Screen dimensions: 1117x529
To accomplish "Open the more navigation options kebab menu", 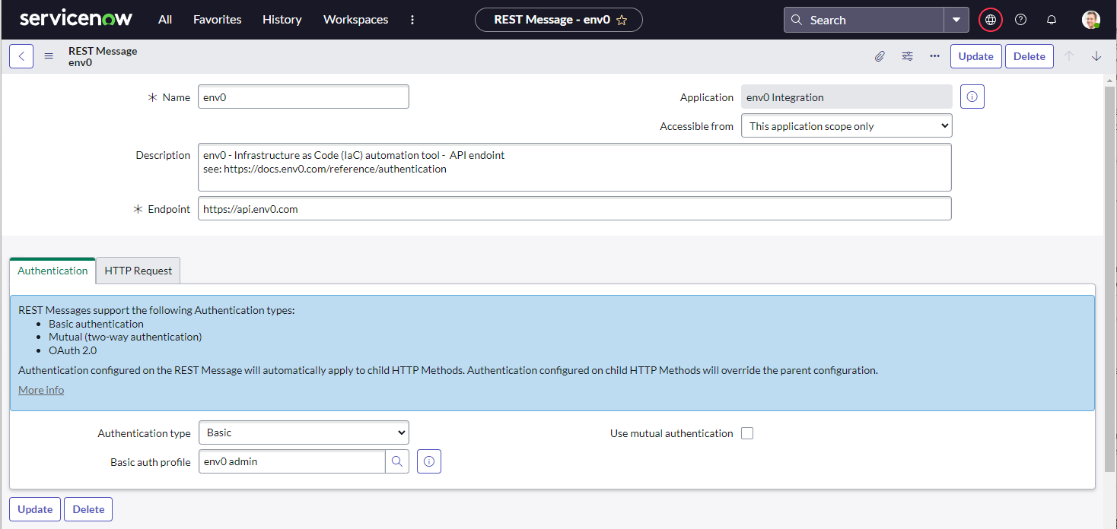I will [412, 20].
